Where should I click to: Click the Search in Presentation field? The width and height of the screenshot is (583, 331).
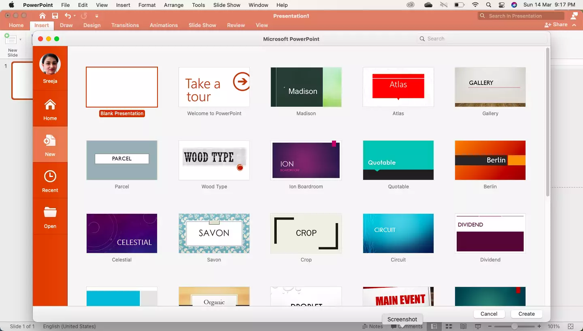(521, 16)
